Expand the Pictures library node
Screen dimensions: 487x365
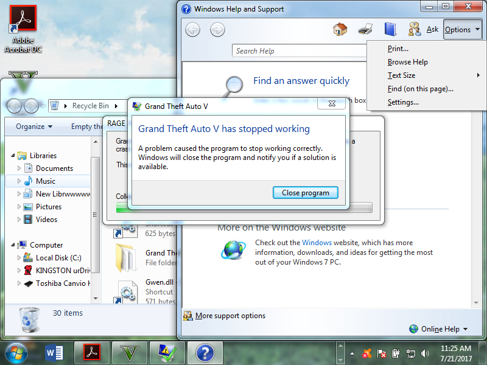[19, 206]
